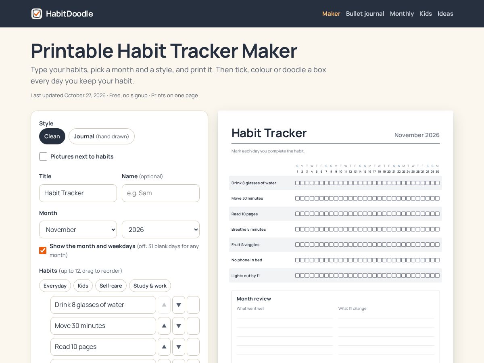Move 'Read 10 pages' habit down
This screenshot has width=484, height=363.
[x=179, y=347]
